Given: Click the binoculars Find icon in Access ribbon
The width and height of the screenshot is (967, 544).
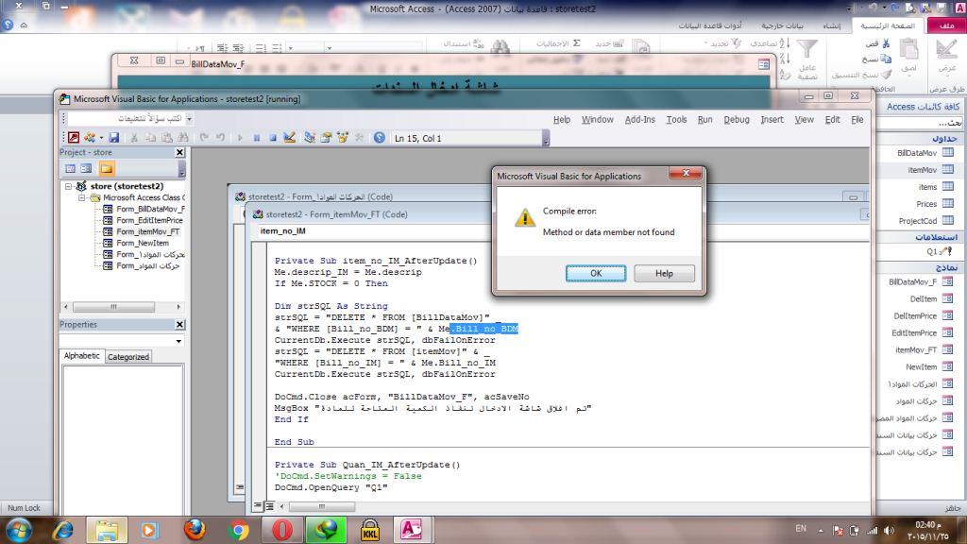Looking at the screenshot, I should (x=500, y=47).
